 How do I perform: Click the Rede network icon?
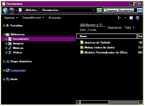click(8, 79)
